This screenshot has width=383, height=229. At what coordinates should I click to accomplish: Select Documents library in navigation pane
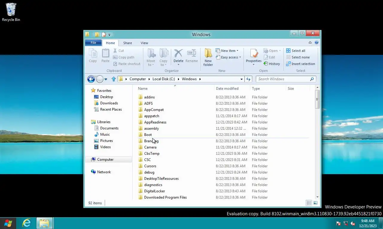[x=107, y=128]
